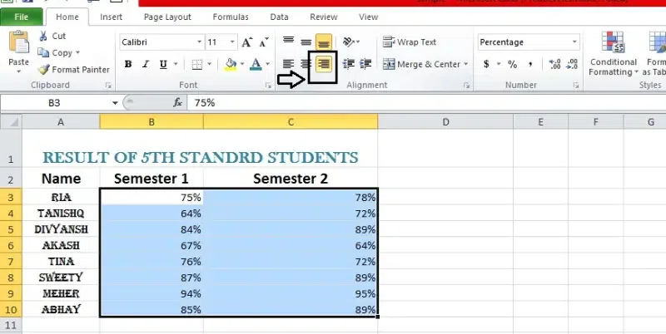Viewport: 666px width, 334px height.
Task: Click Decrease Decimal icon
Action: click(572, 64)
